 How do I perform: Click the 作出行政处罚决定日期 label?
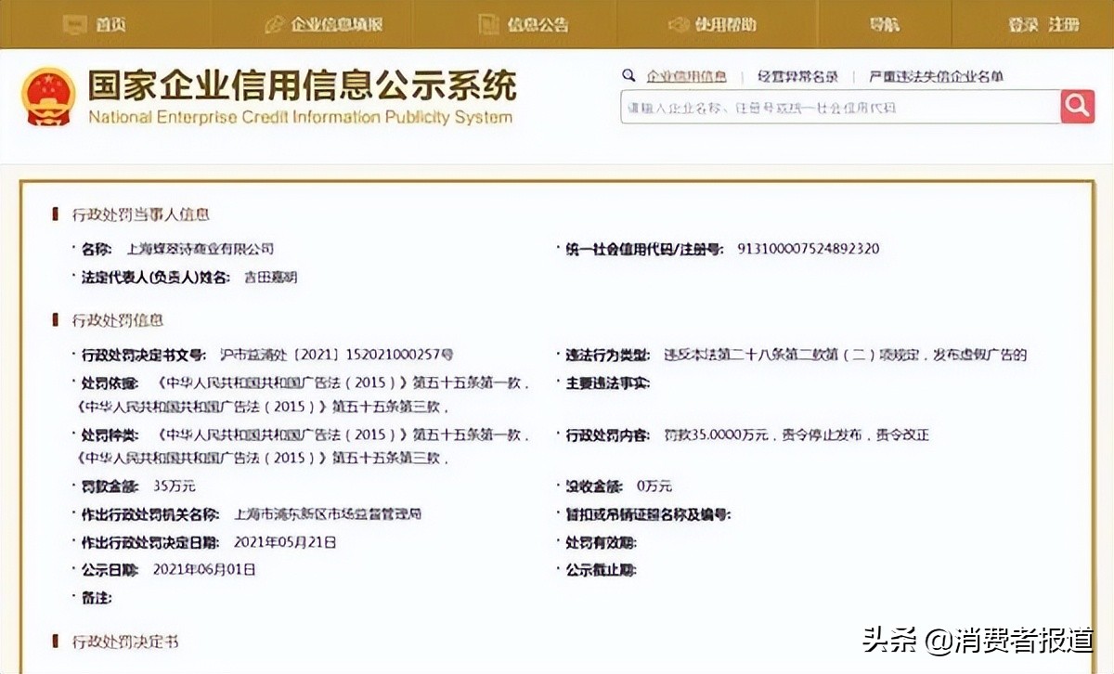coord(150,542)
